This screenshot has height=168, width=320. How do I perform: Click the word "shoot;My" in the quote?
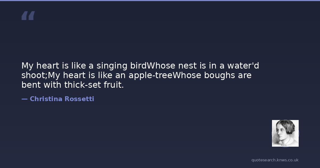pos(40,75)
